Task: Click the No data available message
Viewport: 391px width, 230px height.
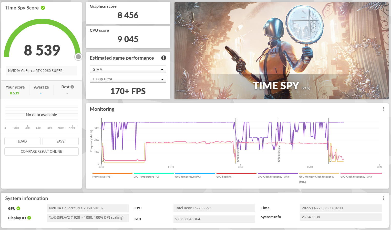Action: click(42, 115)
